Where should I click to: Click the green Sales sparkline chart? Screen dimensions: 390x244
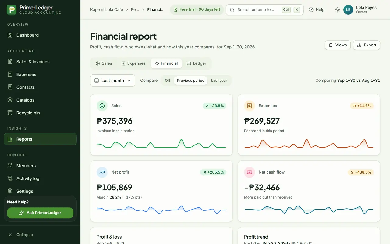click(x=161, y=144)
